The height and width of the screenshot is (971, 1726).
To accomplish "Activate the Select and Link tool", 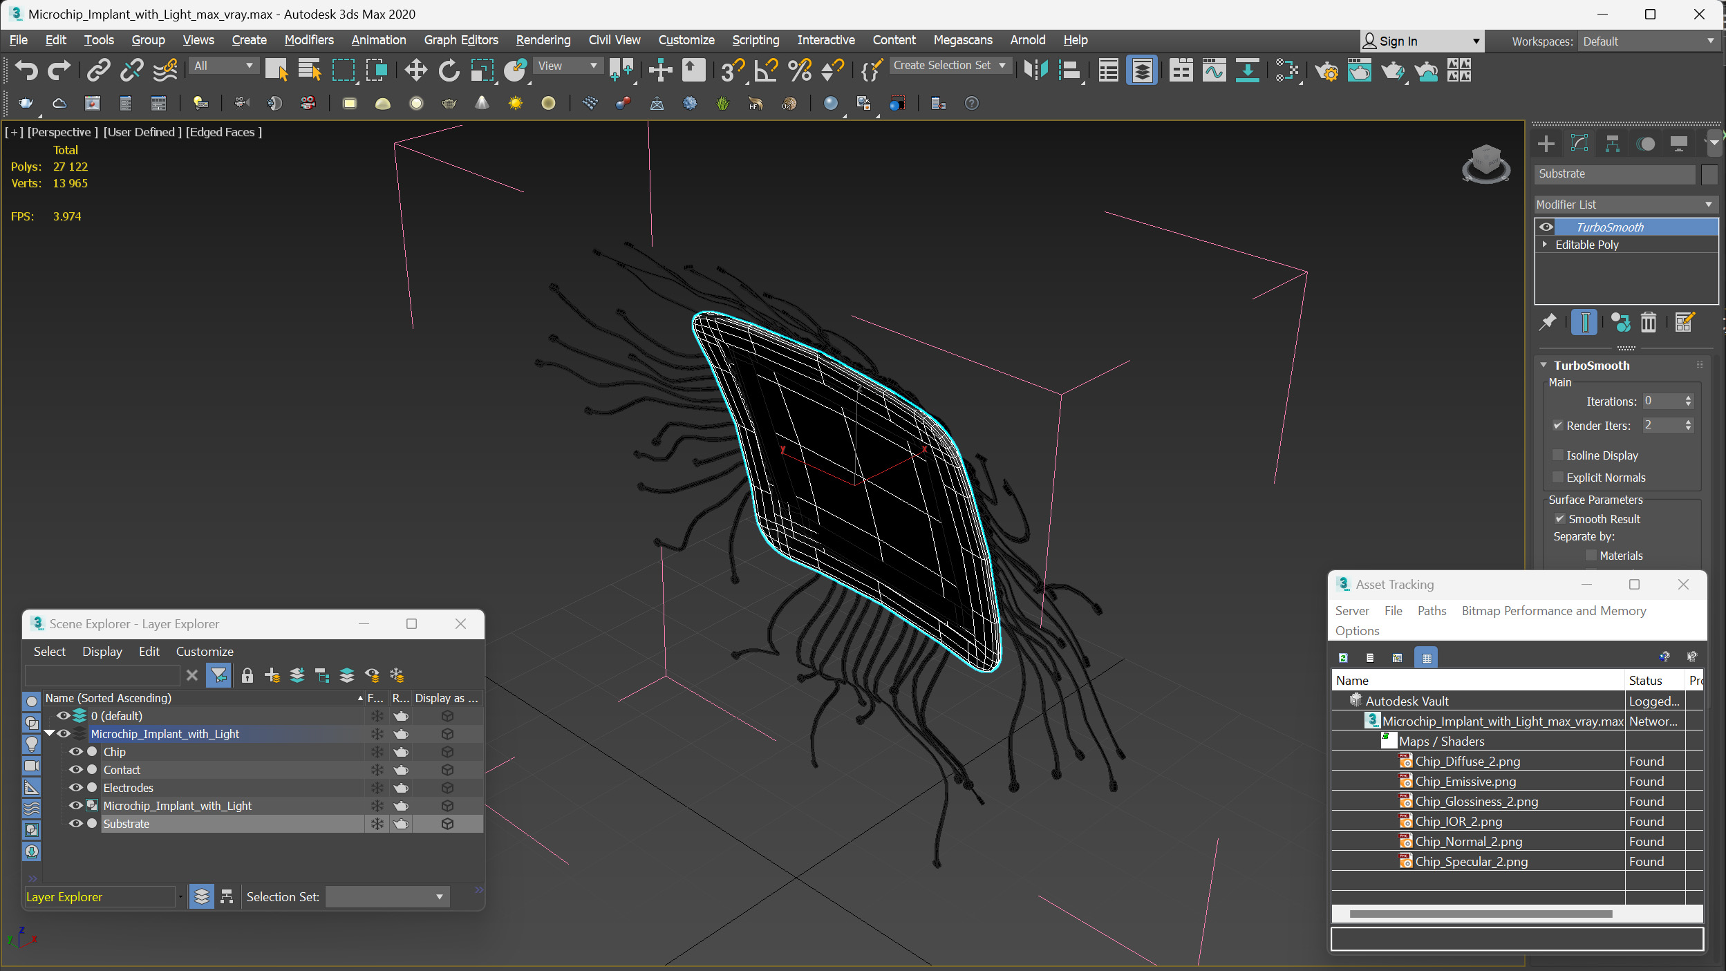I will [98, 70].
